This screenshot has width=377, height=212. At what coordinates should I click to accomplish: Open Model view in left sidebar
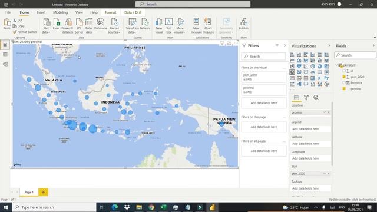tap(5, 64)
